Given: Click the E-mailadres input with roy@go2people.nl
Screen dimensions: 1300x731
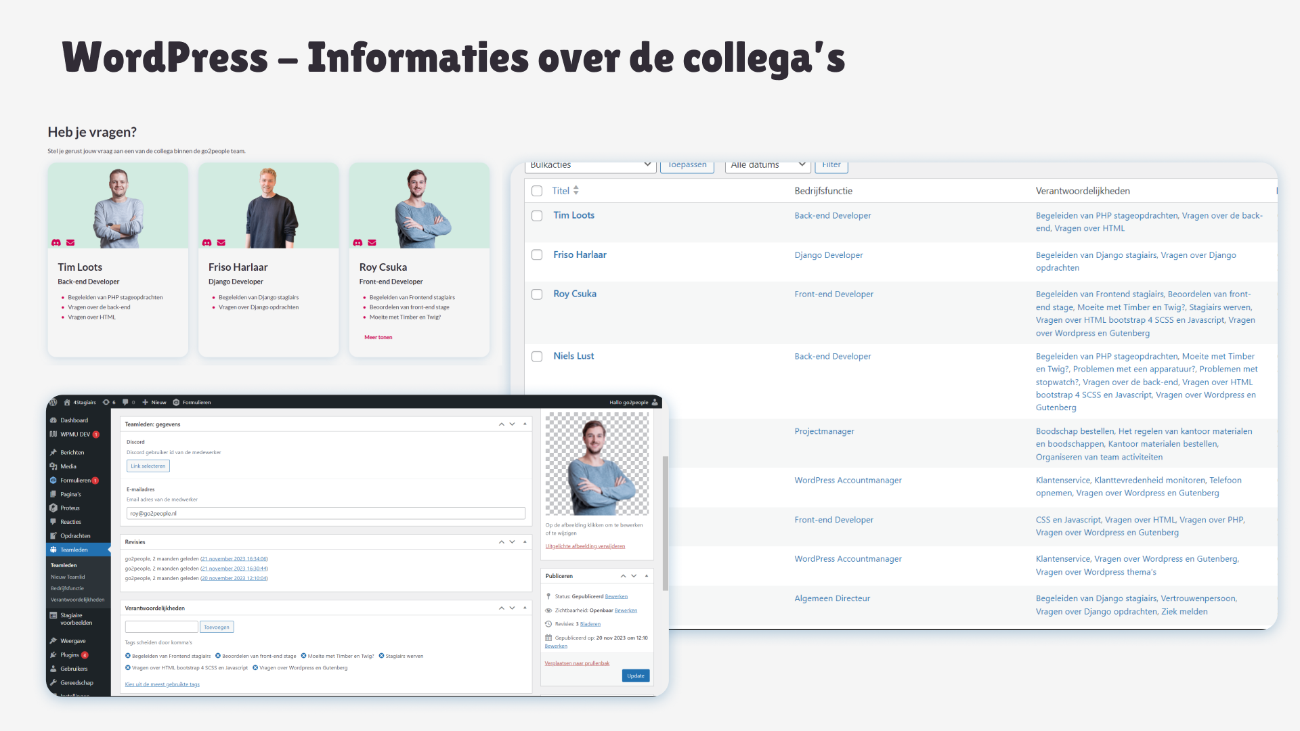Looking at the screenshot, I should tap(326, 514).
